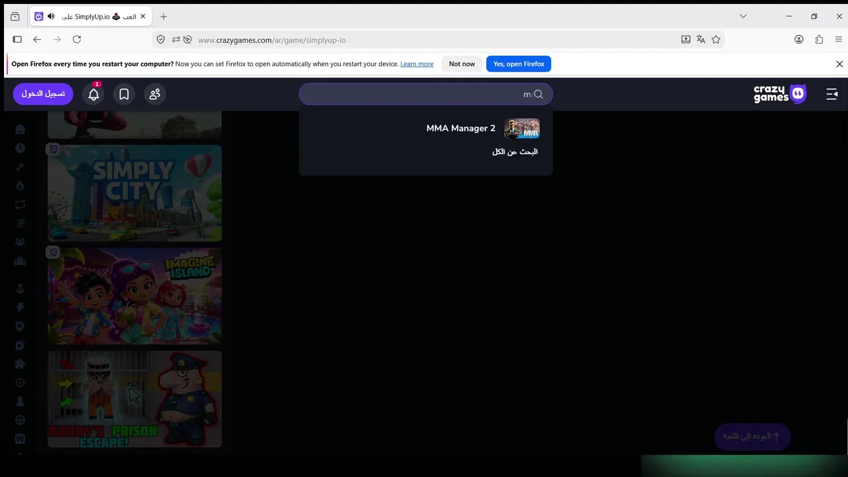The image size is (848, 477).
Task: Reload the current page
Action: coord(77,40)
